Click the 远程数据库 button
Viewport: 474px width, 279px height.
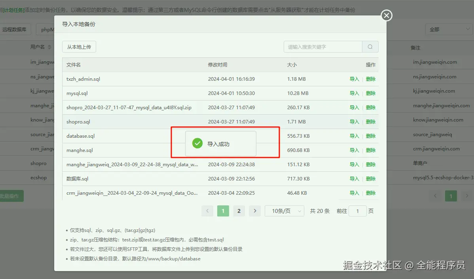pos(14,29)
